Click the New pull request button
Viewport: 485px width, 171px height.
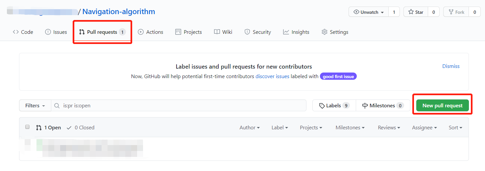tap(442, 106)
